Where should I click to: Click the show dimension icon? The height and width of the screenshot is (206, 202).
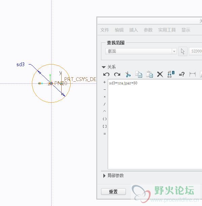point(193,74)
